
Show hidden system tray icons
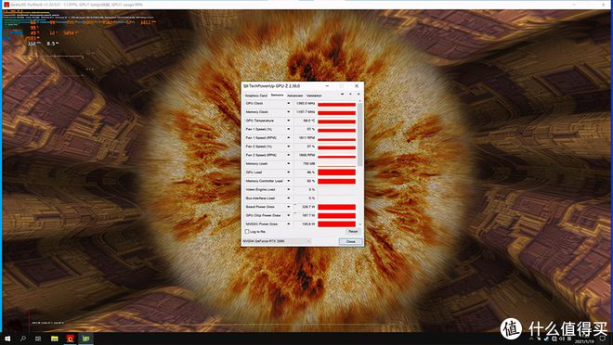coord(531,339)
